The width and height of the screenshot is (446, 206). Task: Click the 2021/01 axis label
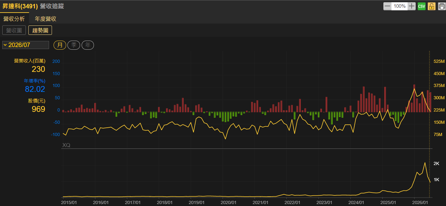click(260, 202)
